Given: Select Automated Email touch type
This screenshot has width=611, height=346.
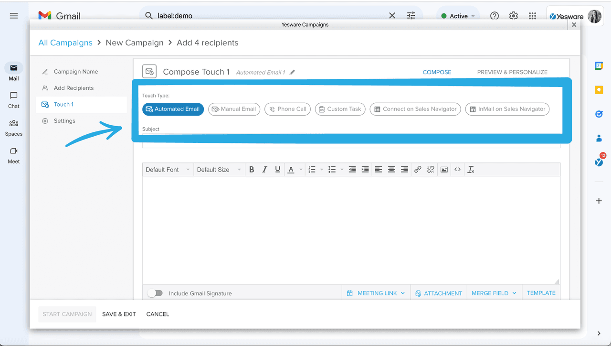Looking at the screenshot, I should tap(173, 109).
